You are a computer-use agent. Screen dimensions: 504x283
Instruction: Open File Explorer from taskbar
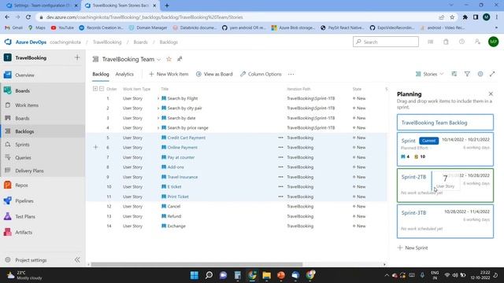pyautogui.click(x=266, y=275)
